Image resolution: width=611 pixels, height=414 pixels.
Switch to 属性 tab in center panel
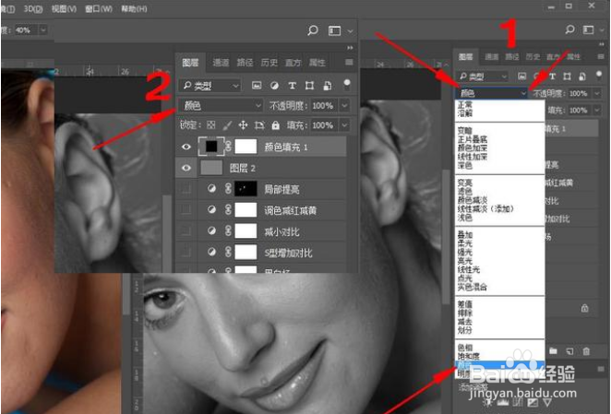pos(317,63)
